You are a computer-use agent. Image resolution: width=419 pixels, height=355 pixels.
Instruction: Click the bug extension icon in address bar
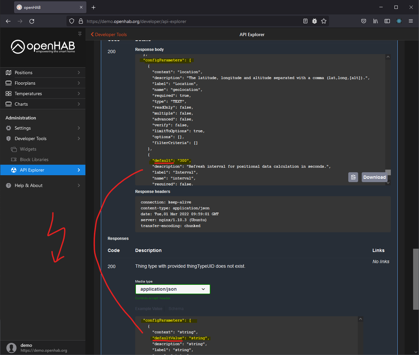click(315, 21)
